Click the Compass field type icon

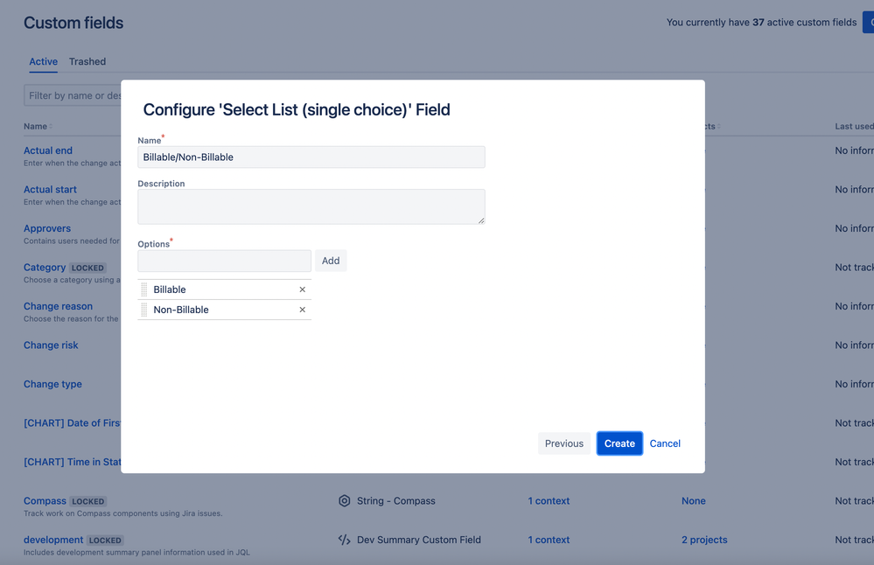click(344, 500)
